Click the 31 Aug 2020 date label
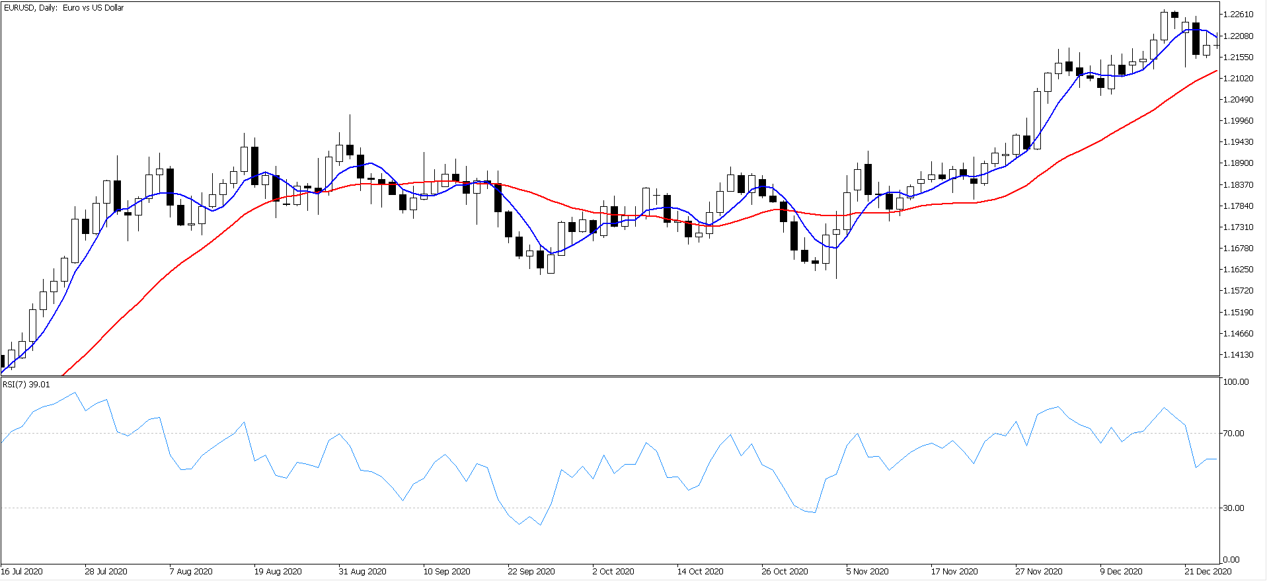This screenshot has height=581, width=1267. (x=362, y=571)
